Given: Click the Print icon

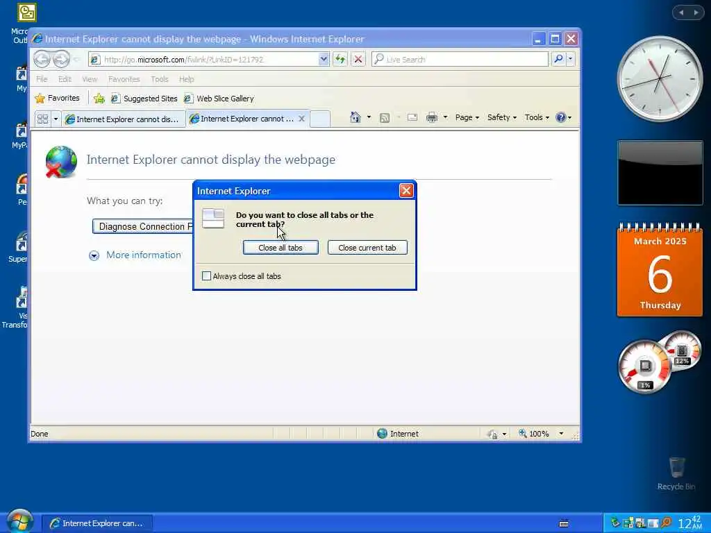Looking at the screenshot, I should 432,117.
